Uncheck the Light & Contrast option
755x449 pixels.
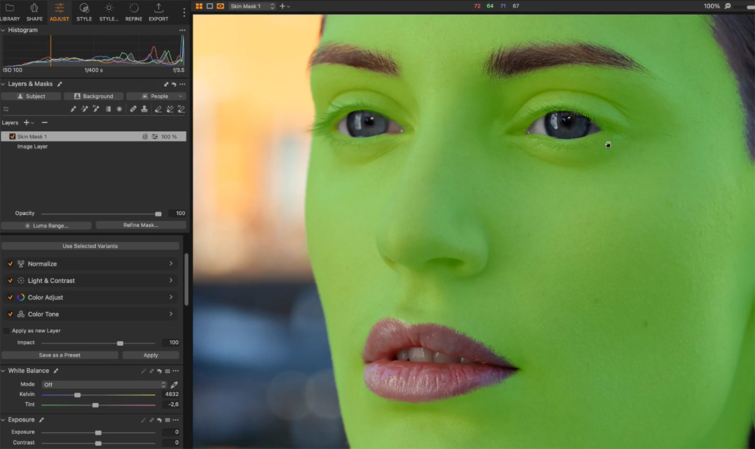click(10, 280)
